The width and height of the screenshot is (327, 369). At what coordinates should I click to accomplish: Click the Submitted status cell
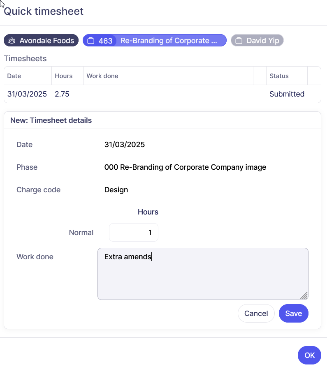pos(287,94)
